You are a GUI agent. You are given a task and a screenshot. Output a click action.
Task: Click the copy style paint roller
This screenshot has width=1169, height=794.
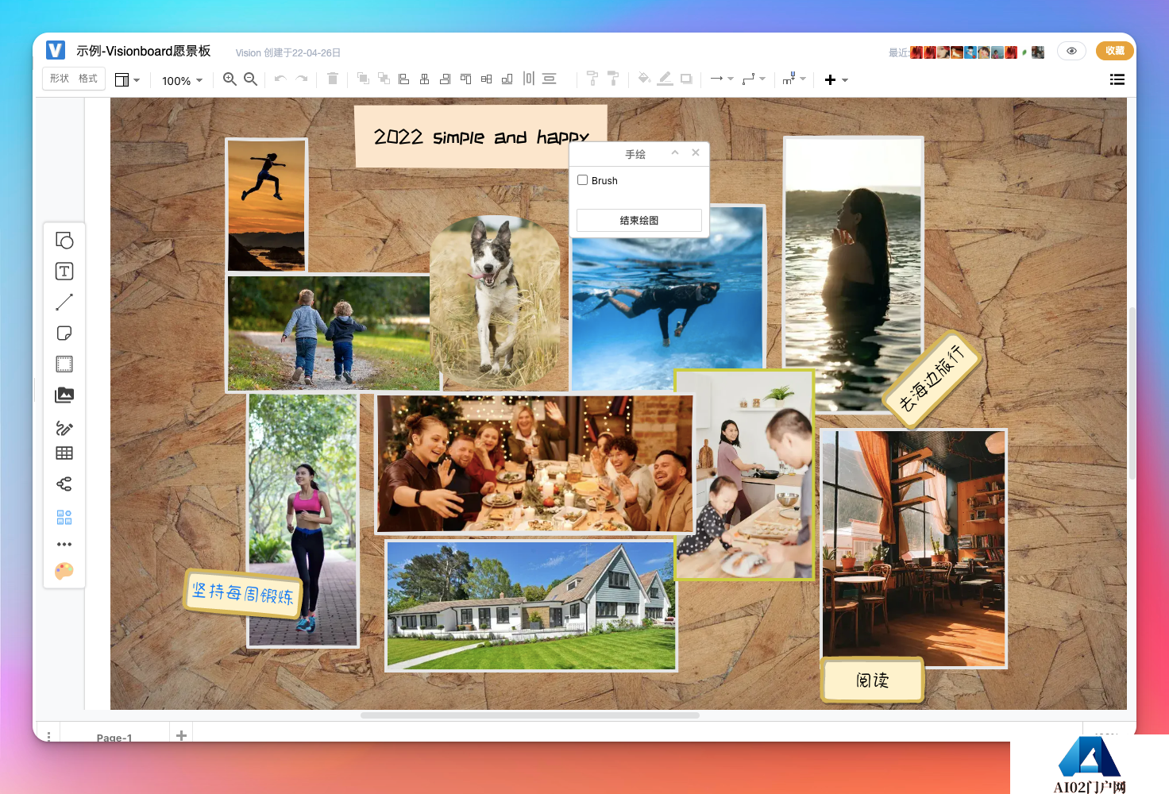point(592,79)
